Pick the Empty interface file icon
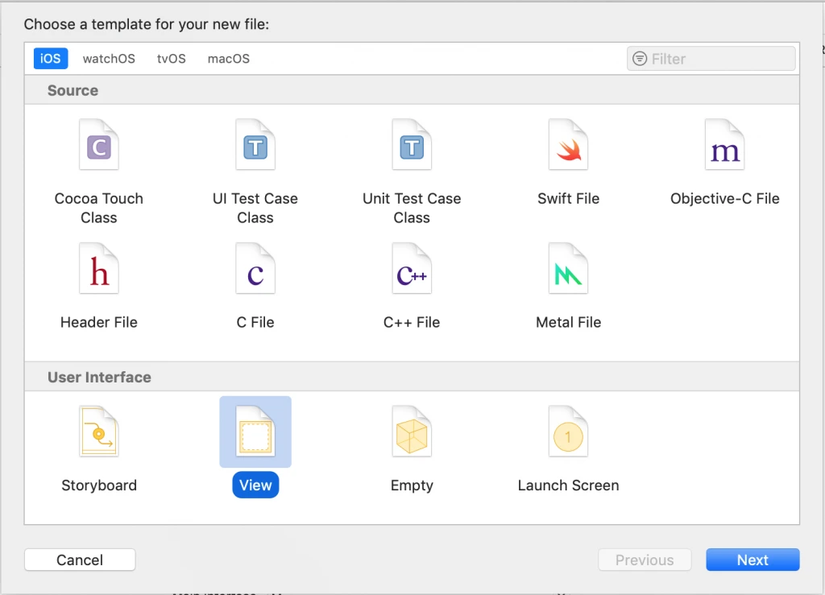This screenshot has height=595, width=825. 412,432
